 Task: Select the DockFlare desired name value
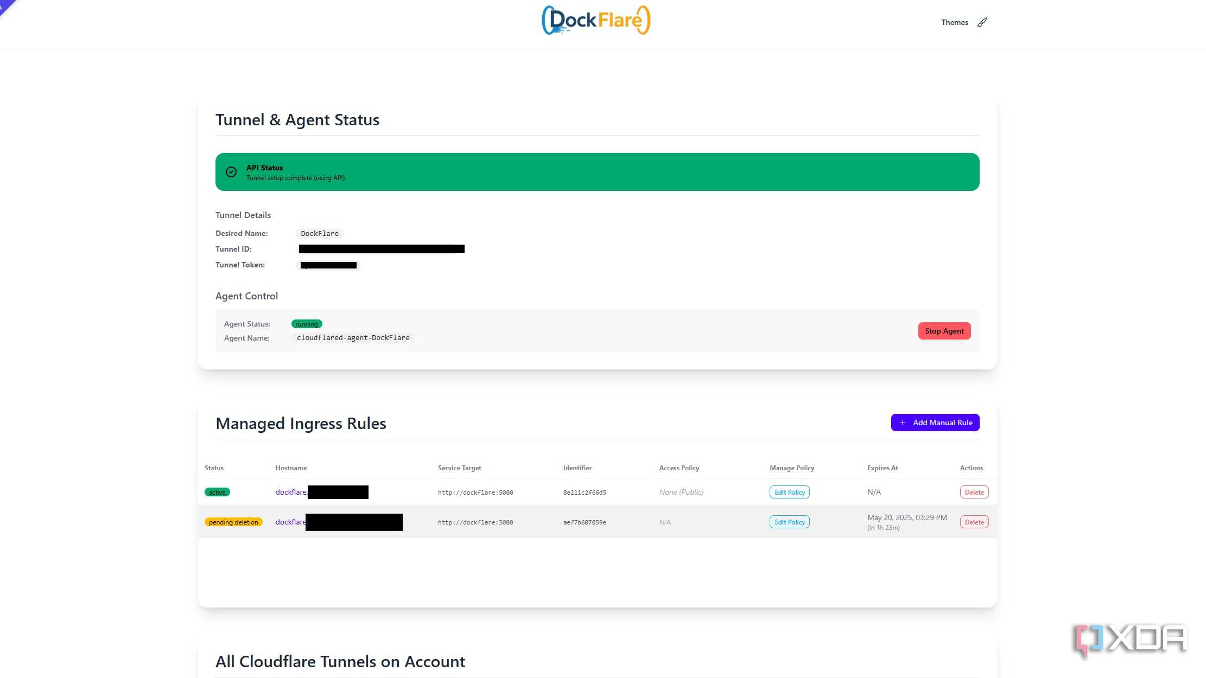[320, 233]
